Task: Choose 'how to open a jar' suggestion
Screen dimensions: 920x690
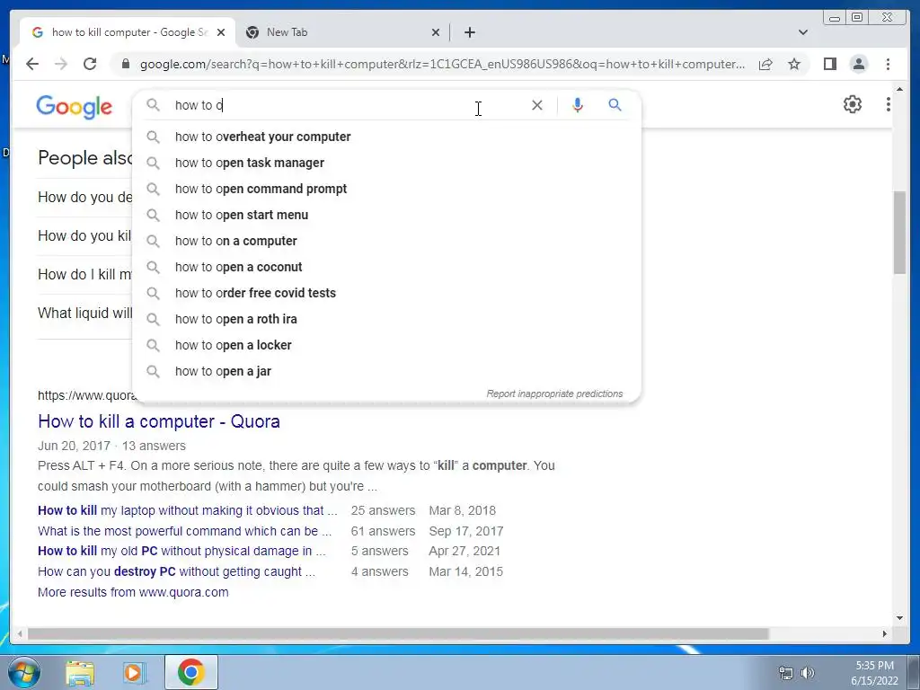Action: pos(386,371)
